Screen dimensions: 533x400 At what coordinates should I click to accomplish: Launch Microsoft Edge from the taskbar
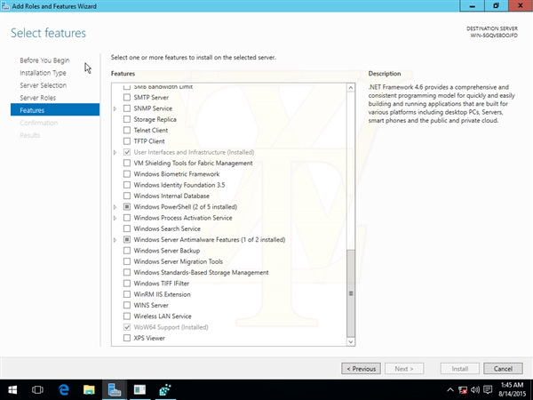pyautogui.click(x=64, y=389)
